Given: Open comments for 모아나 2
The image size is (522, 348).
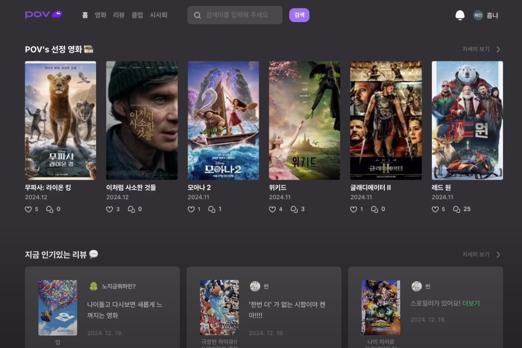Looking at the screenshot, I should point(212,209).
